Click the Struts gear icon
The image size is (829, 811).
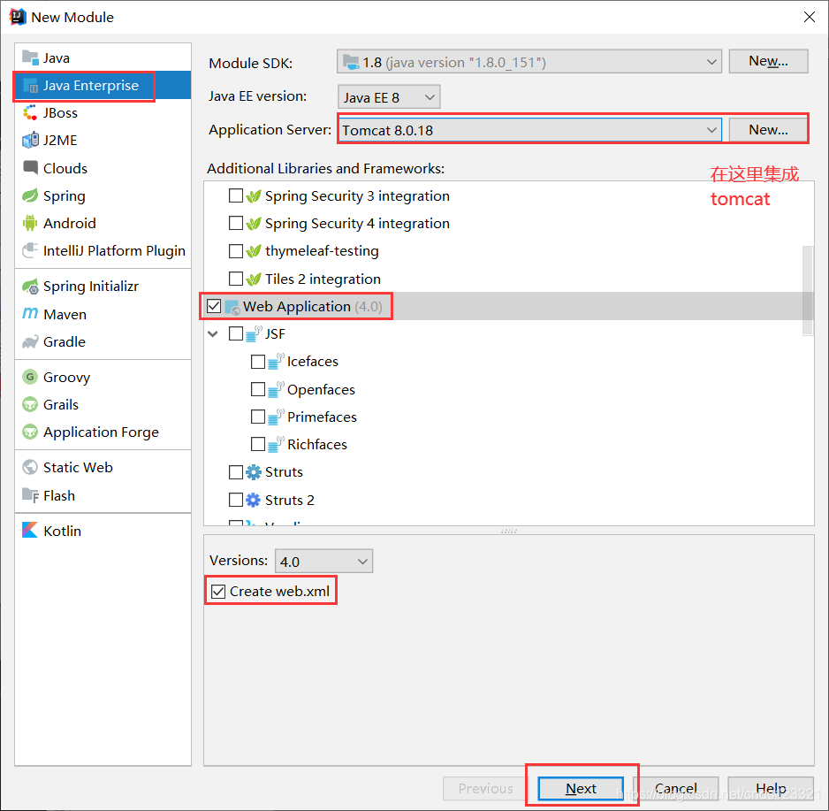pyautogui.click(x=254, y=472)
